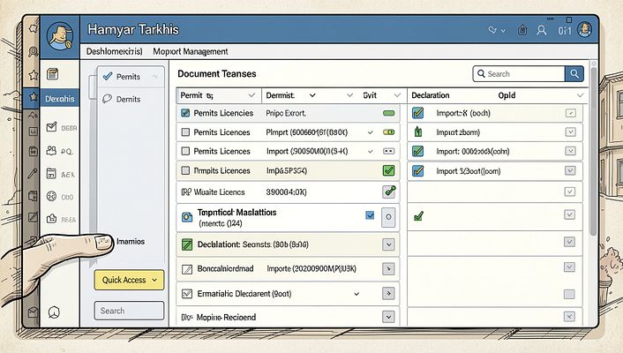Click the Search field in the Document Teanses header
The image size is (623, 353).
[x=519, y=74]
